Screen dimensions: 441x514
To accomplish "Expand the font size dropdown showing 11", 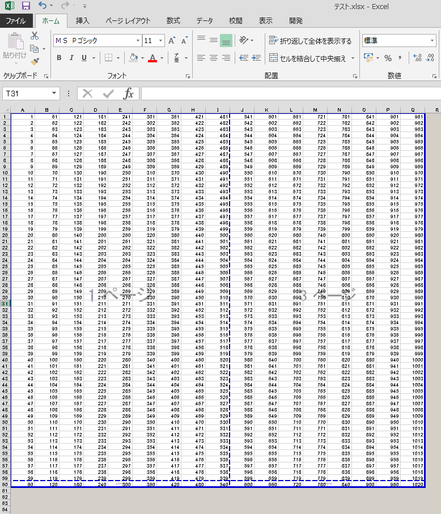I will click(x=162, y=41).
